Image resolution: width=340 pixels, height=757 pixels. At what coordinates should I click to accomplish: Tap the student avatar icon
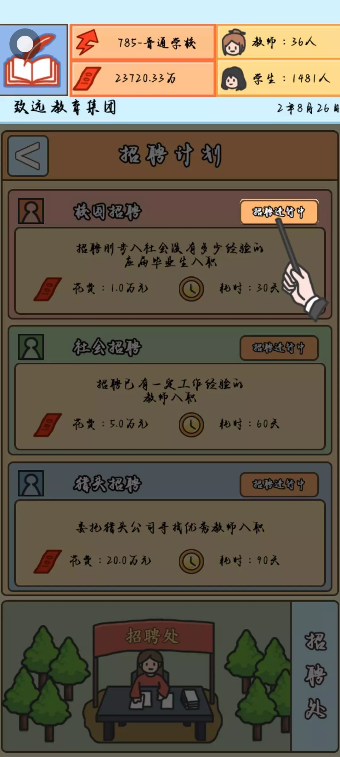(x=233, y=78)
